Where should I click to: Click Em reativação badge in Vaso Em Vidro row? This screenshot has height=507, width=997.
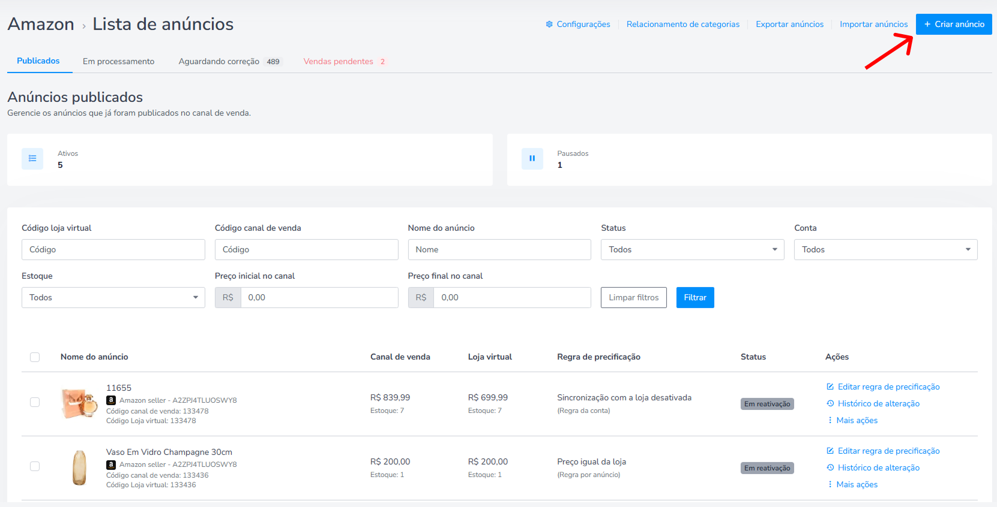pyautogui.click(x=767, y=468)
